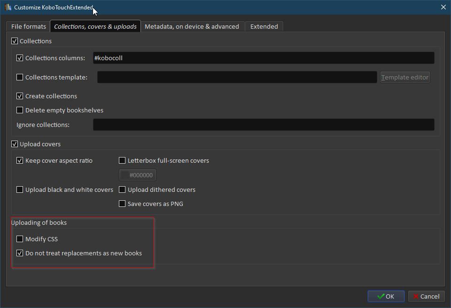
Task: Enable the Collections template checkbox
Action: (x=20, y=77)
